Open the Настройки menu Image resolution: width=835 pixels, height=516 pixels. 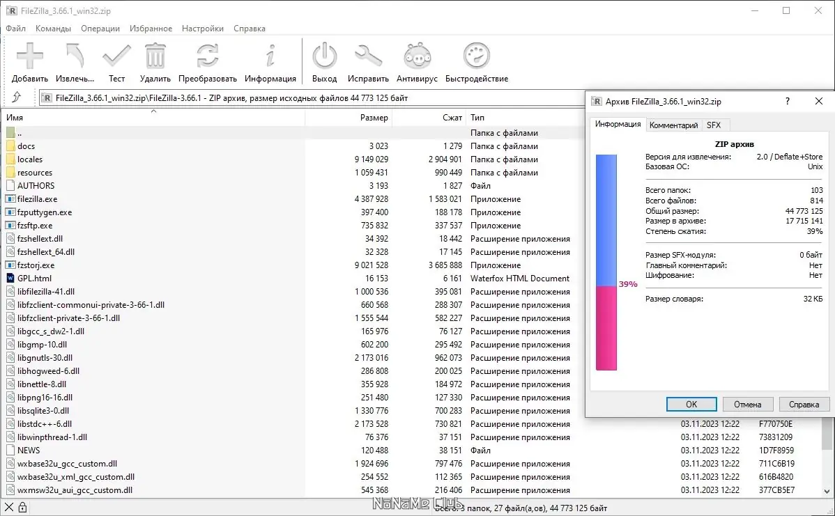[202, 28]
